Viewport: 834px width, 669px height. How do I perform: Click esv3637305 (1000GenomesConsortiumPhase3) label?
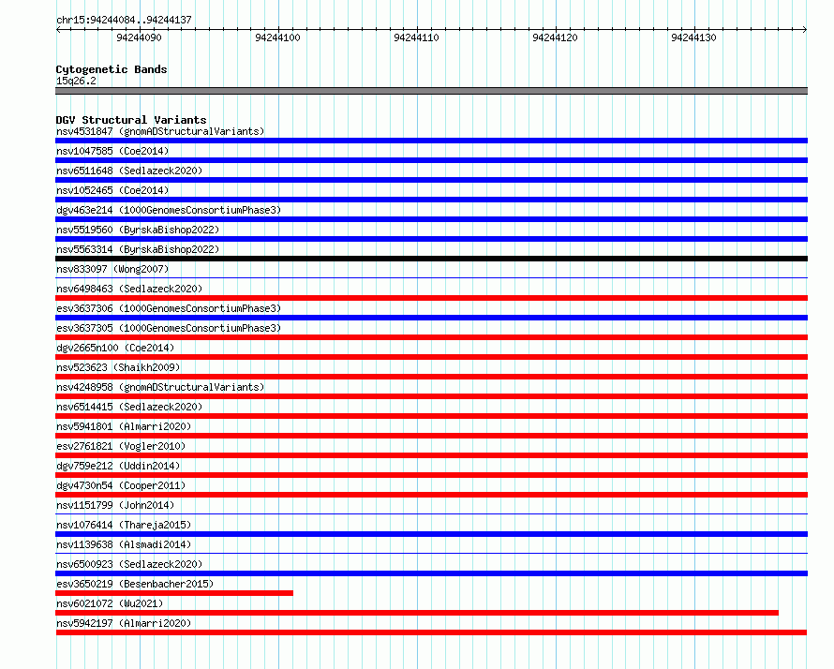[169, 328]
